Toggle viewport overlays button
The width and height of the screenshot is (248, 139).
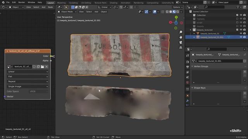pyautogui.click(x=155, y=12)
